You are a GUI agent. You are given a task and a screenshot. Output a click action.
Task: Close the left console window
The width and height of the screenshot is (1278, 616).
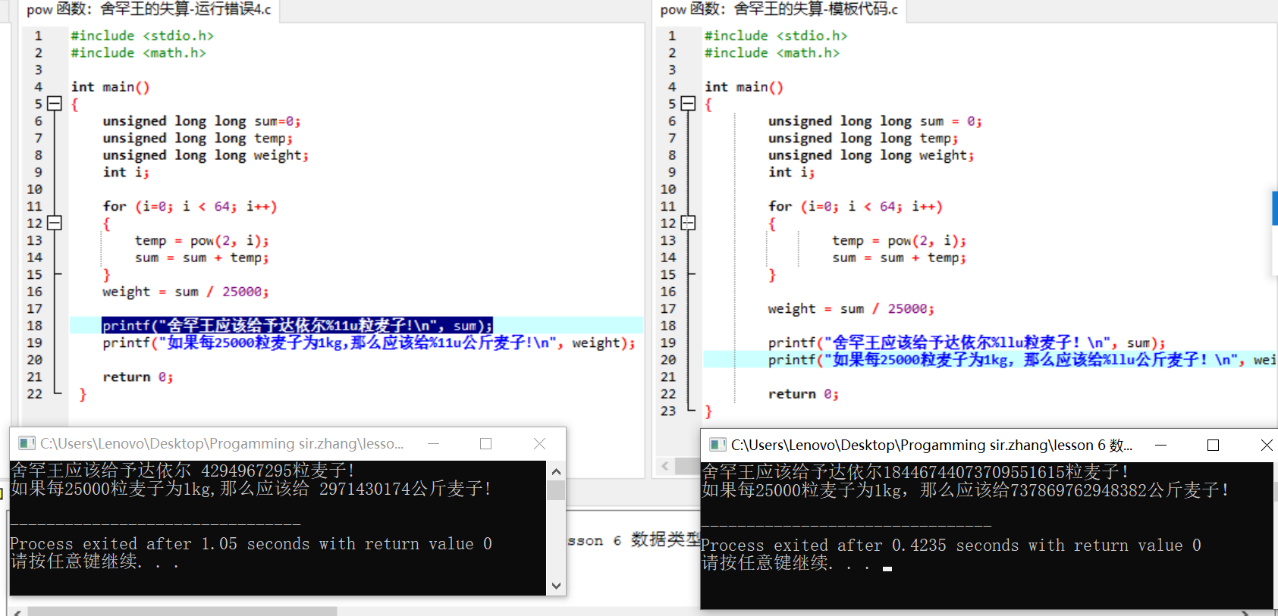point(540,443)
